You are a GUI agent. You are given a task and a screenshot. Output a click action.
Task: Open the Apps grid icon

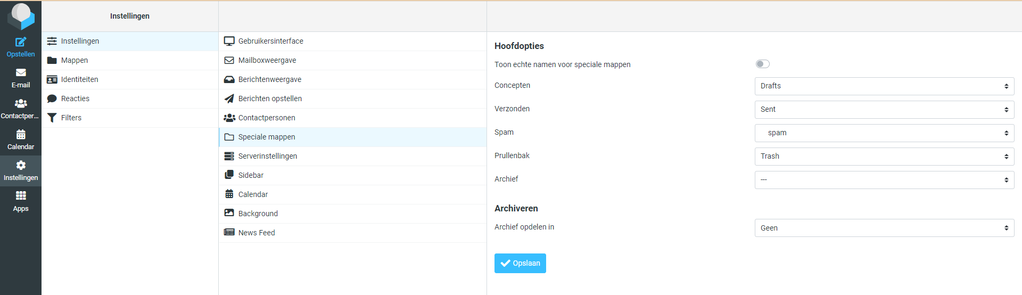click(21, 196)
